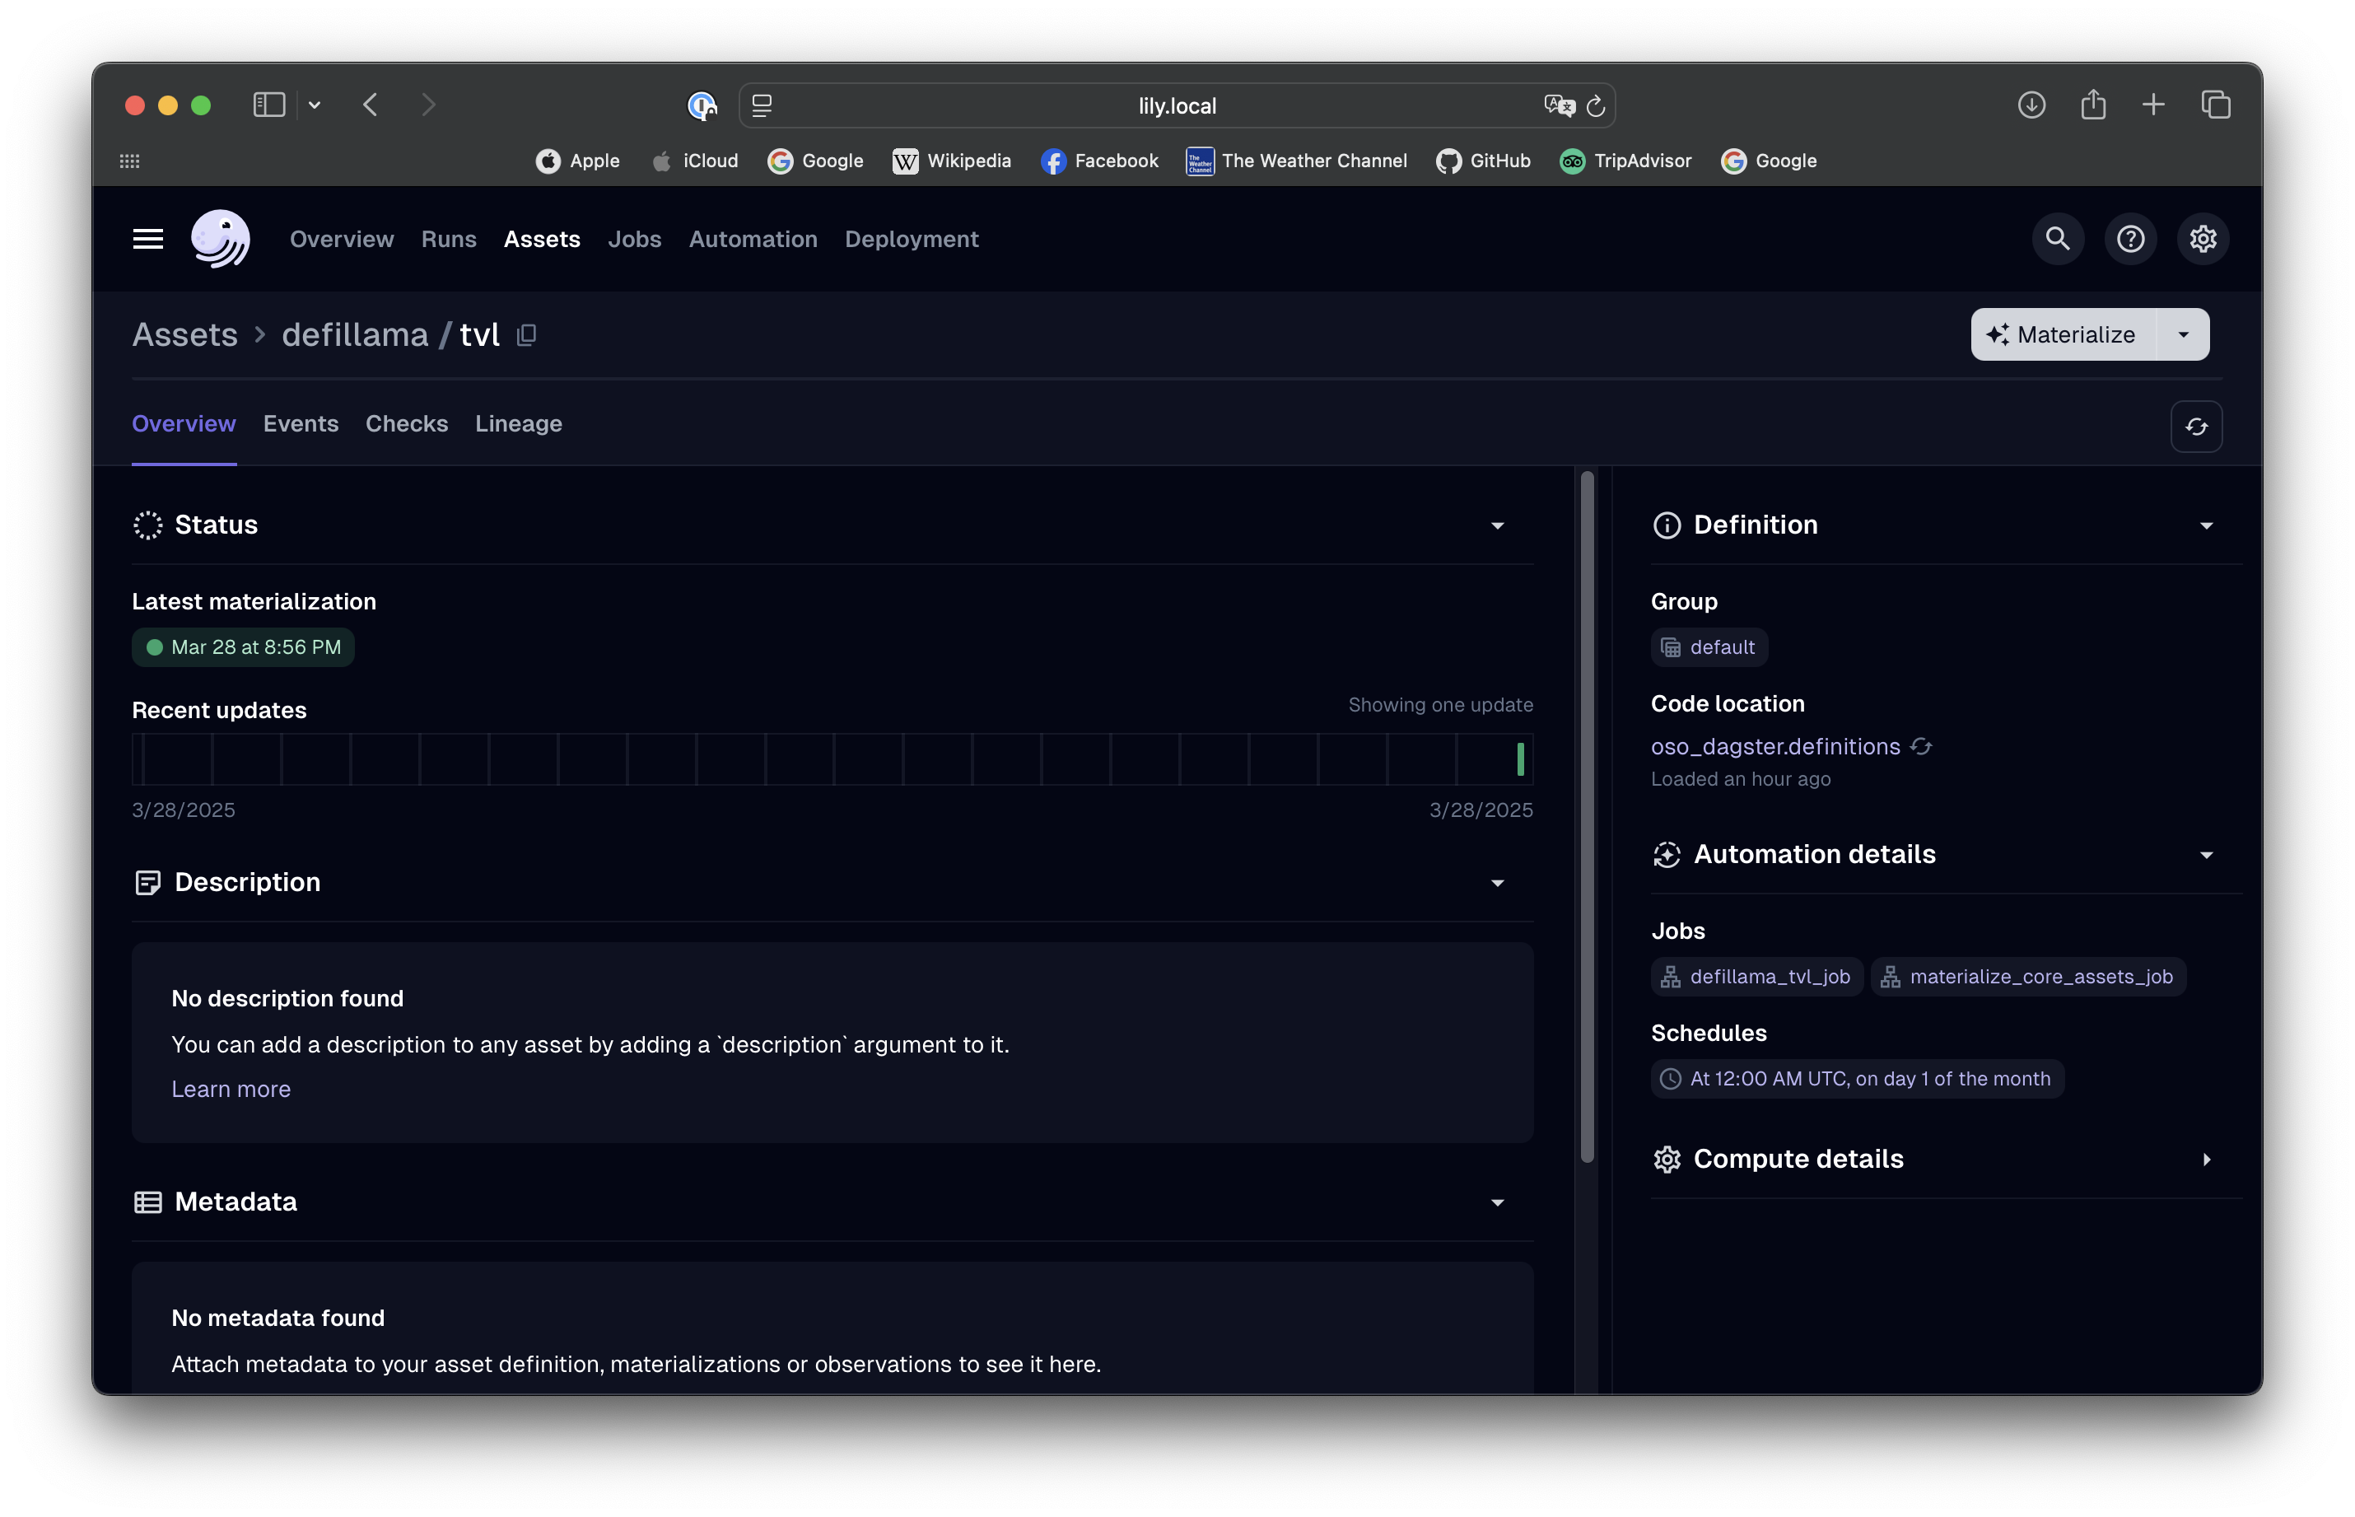The height and width of the screenshot is (1517, 2355).
Task: Open user settings with the gear icon
Action: (x=2203, y=238)
